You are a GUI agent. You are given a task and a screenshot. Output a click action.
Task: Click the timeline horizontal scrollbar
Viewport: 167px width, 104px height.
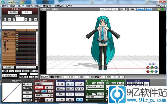coord(26,68)
